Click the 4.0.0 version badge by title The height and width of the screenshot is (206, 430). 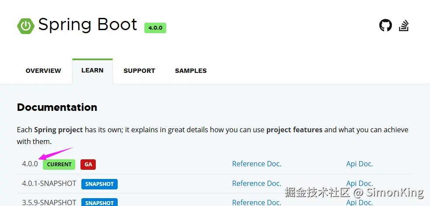click(155, 27)
